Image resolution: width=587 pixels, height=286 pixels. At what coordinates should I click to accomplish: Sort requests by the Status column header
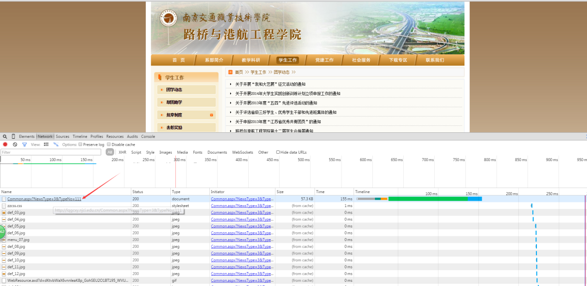pos(138,192)
